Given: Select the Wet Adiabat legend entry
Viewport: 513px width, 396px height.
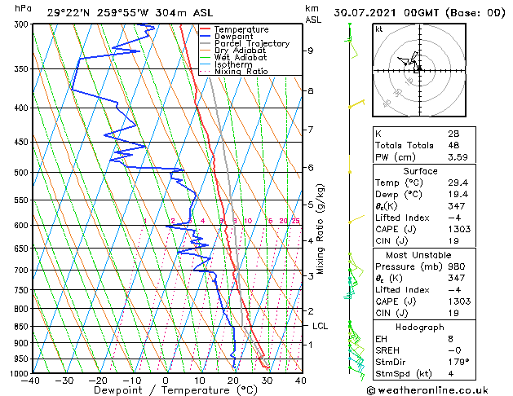Looking at the screenshot, I should click(241, 58).
